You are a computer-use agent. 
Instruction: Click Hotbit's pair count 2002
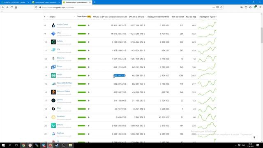click(193, 76)
